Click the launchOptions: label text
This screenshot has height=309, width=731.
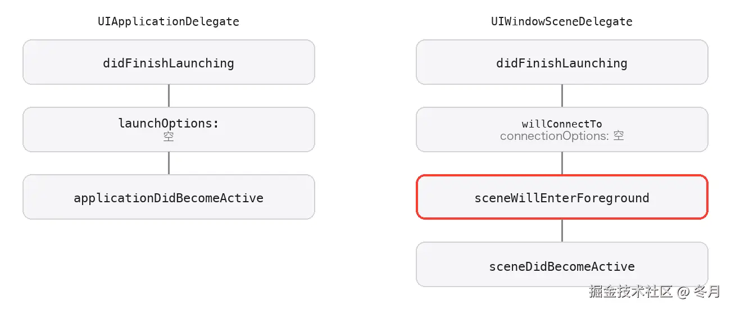(x=169, y=123)
